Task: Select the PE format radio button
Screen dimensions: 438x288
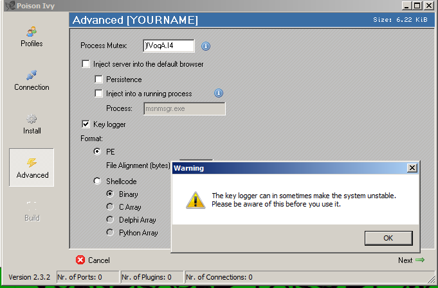Action: 97,151
